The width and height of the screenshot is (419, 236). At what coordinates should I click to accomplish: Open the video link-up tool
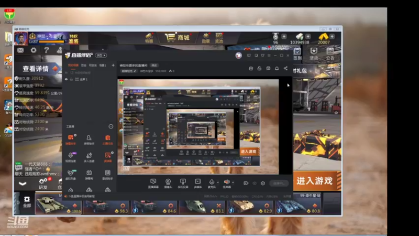click(71, 157)
